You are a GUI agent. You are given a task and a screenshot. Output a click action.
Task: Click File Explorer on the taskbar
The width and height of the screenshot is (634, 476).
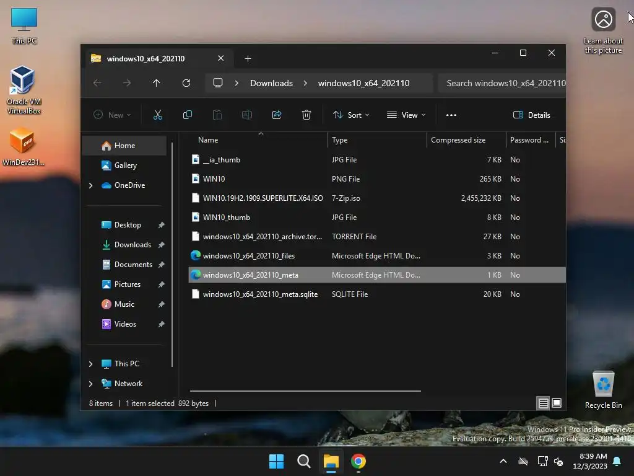click(331, 461)
